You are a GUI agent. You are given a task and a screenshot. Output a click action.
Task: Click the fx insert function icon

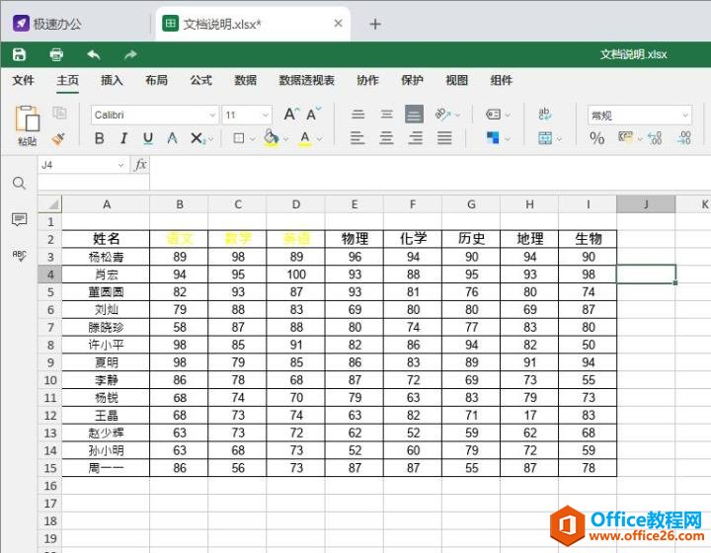point(140,165)
